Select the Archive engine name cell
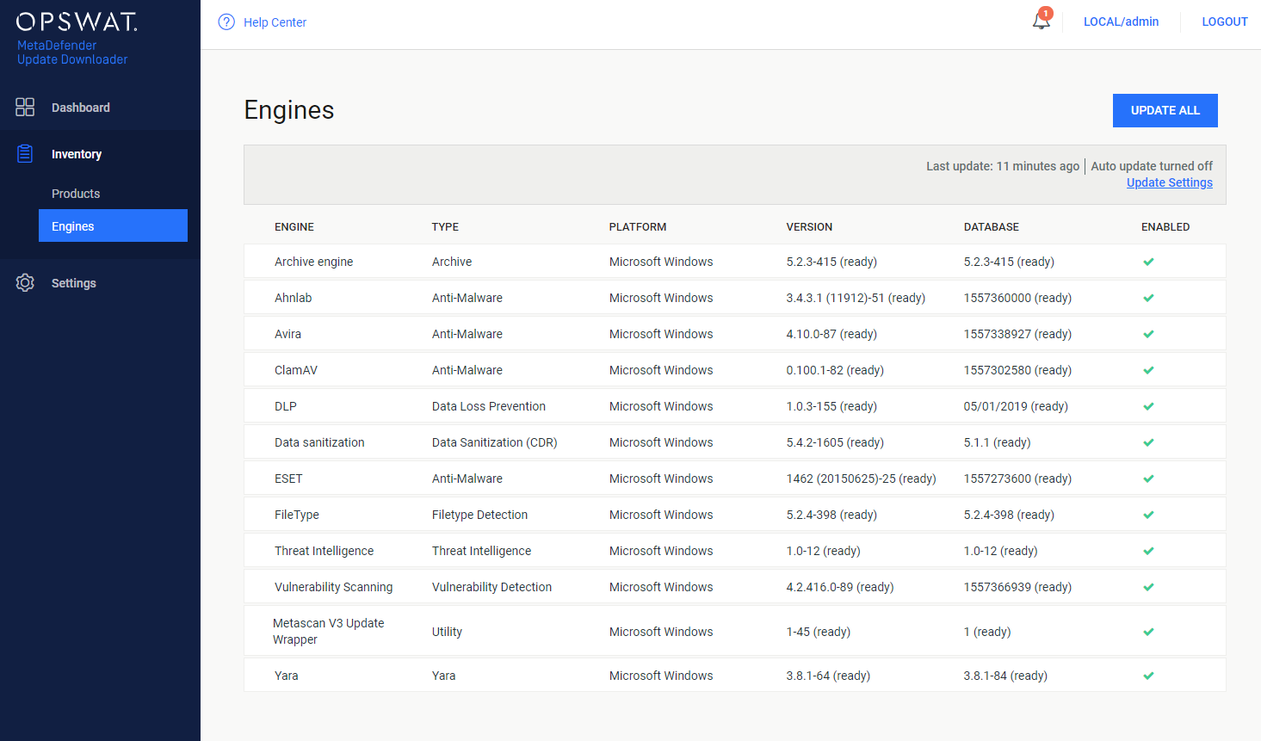The height and width of the screenshot is (741, 1261). (313, 262)
